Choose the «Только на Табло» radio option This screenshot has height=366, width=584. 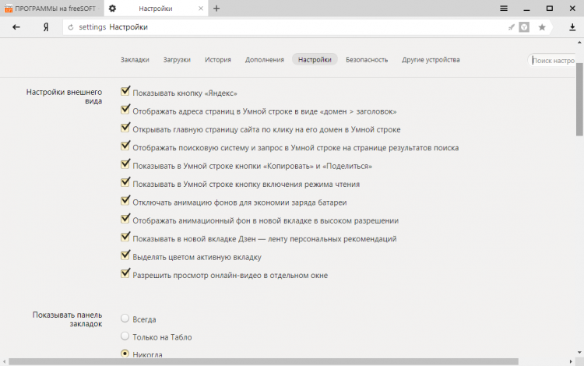tap(125, 336)
